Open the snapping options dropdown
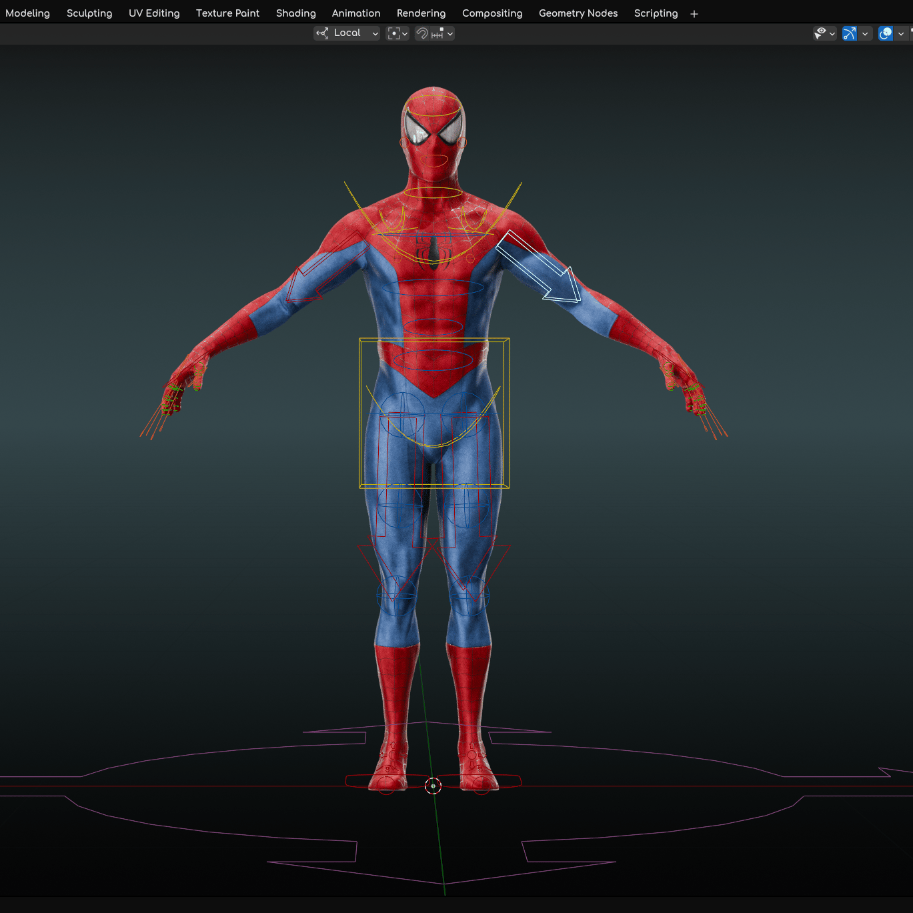This screenshot has width=913, height=913. pos(442,33)
